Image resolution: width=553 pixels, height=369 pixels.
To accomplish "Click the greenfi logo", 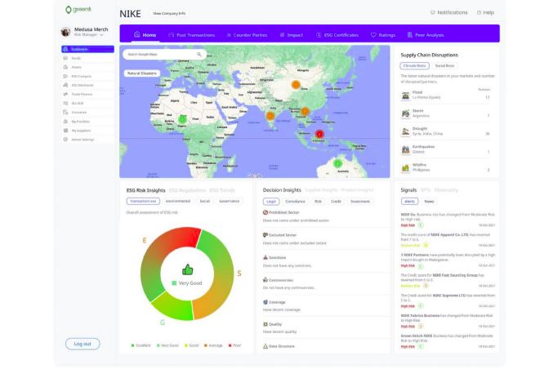I will tap(78, 9).
